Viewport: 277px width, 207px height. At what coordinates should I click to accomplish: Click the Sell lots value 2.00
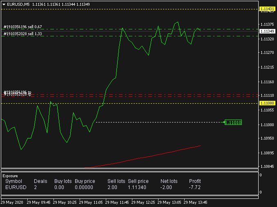112,187
